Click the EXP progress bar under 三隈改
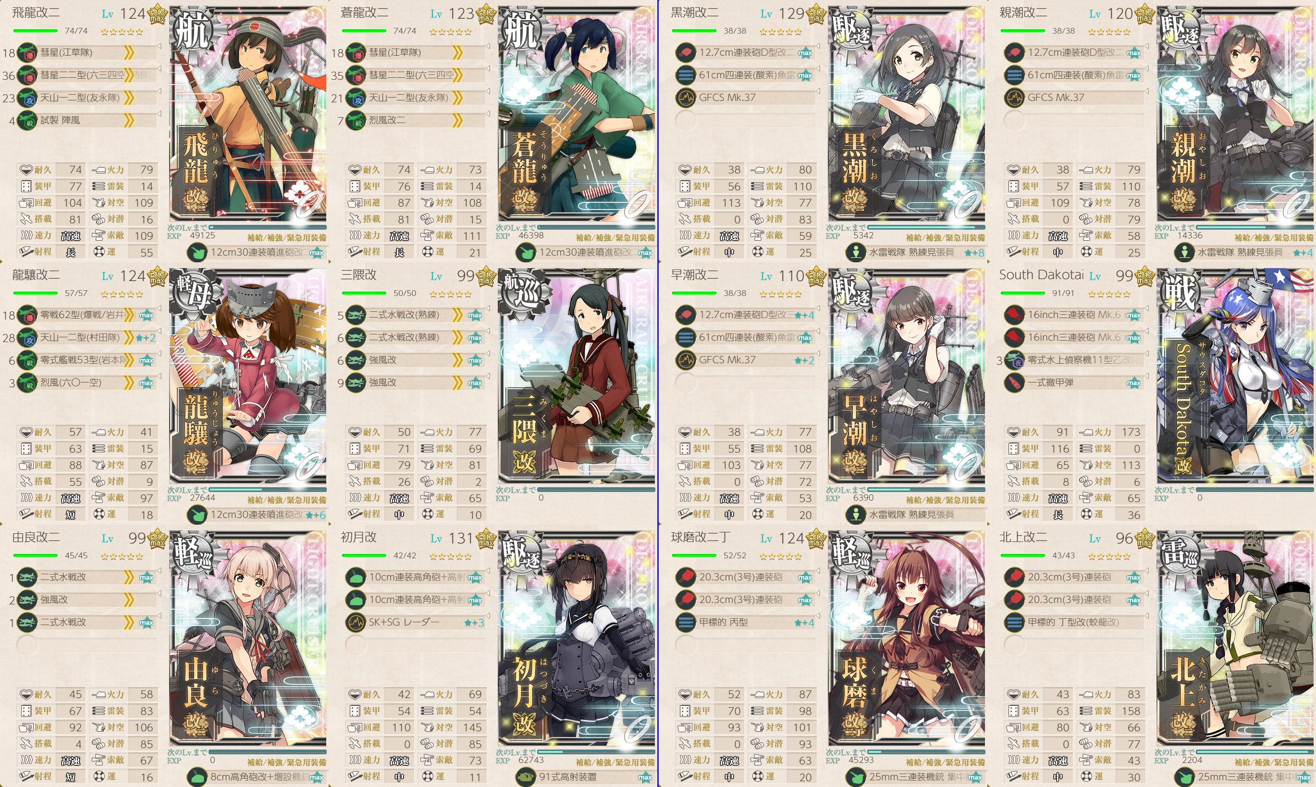The width and height of the screenshot is (1316, 787). tap(596, 490)
